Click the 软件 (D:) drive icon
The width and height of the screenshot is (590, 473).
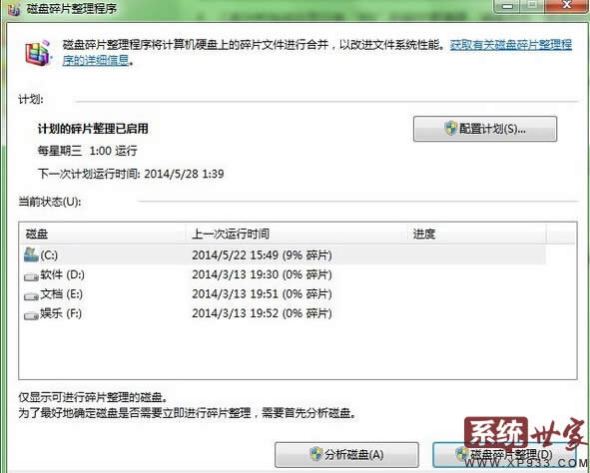tap(31, 276)
